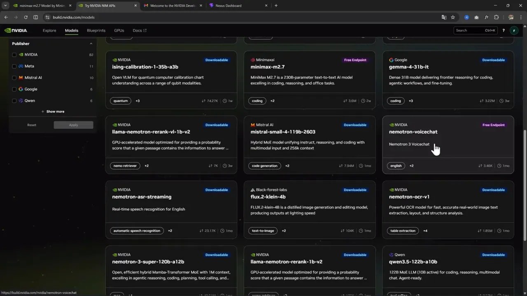This screenshot has width=527, height=296.
Task: Click the Apply filters button
Action: coord(73,125)
